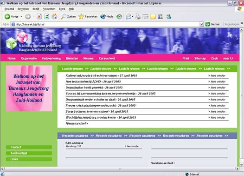This screenshot has height=176, width=244.
Task: Go to the browser Home icon
Action: 54,17
